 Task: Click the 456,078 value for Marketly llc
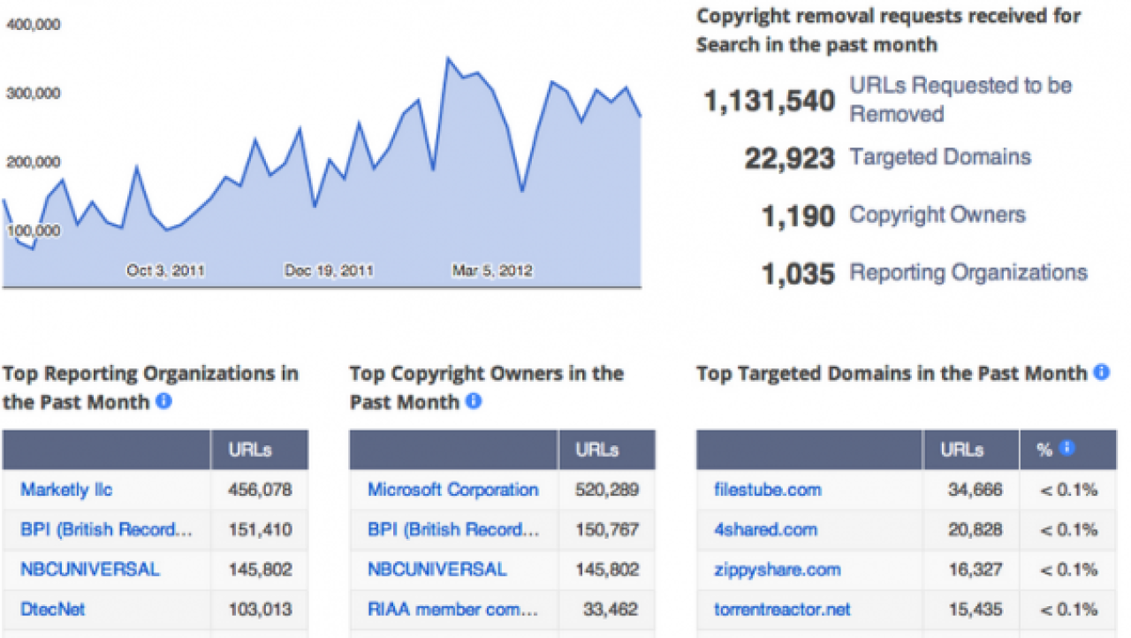tap(261, 490)
